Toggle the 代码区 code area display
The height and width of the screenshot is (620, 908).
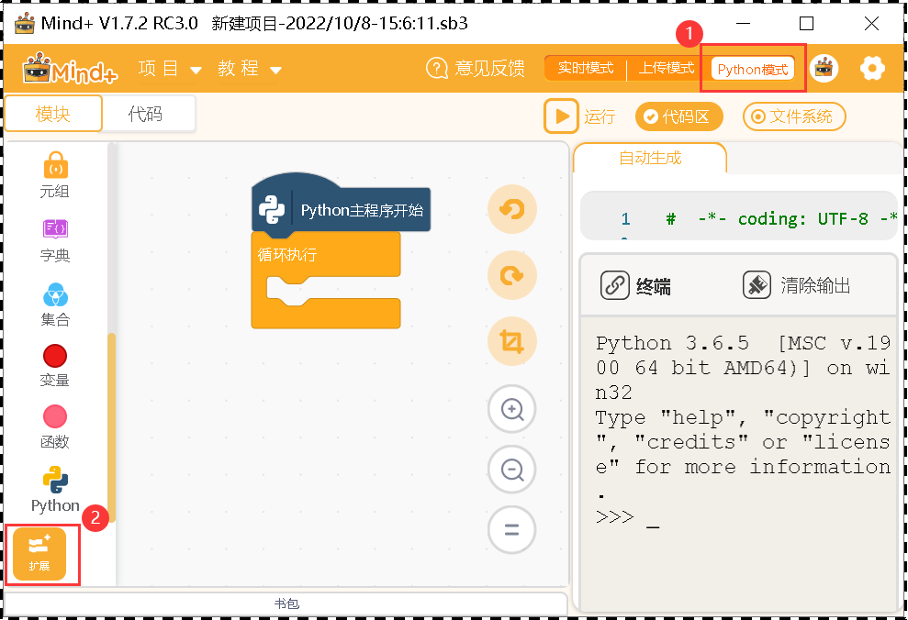[x=679, y=116]
